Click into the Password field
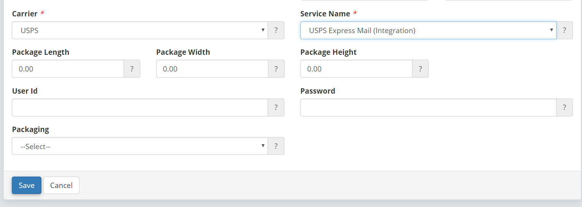 tap(428, 108)
